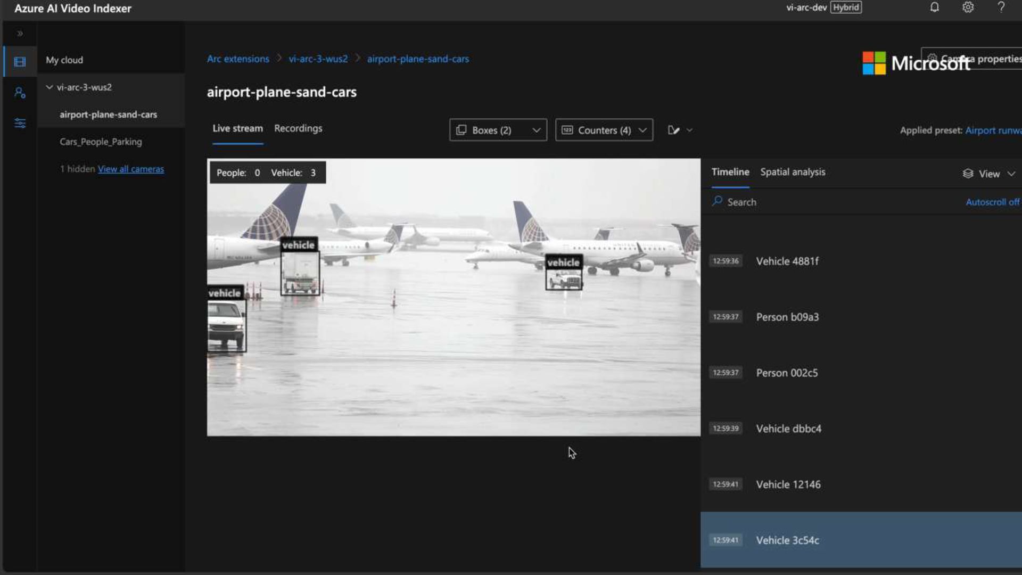The width and height of the screenshot is (1022, 575).
Task: Switch to the Recordings tab
Action: [x=298, y=128]
